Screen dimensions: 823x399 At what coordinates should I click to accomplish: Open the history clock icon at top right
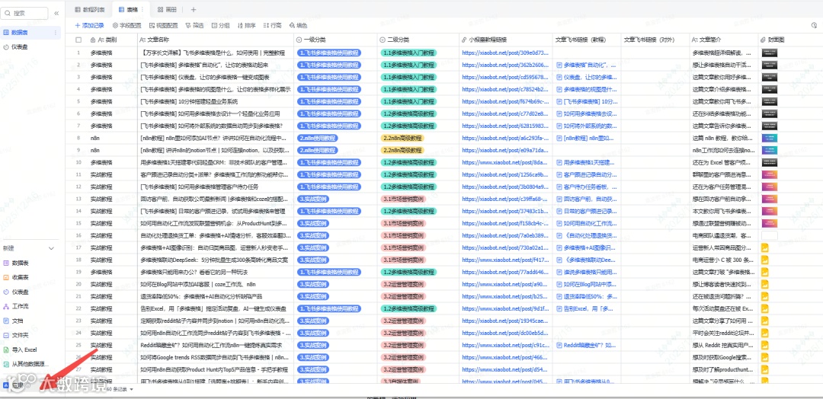(814, 24)
